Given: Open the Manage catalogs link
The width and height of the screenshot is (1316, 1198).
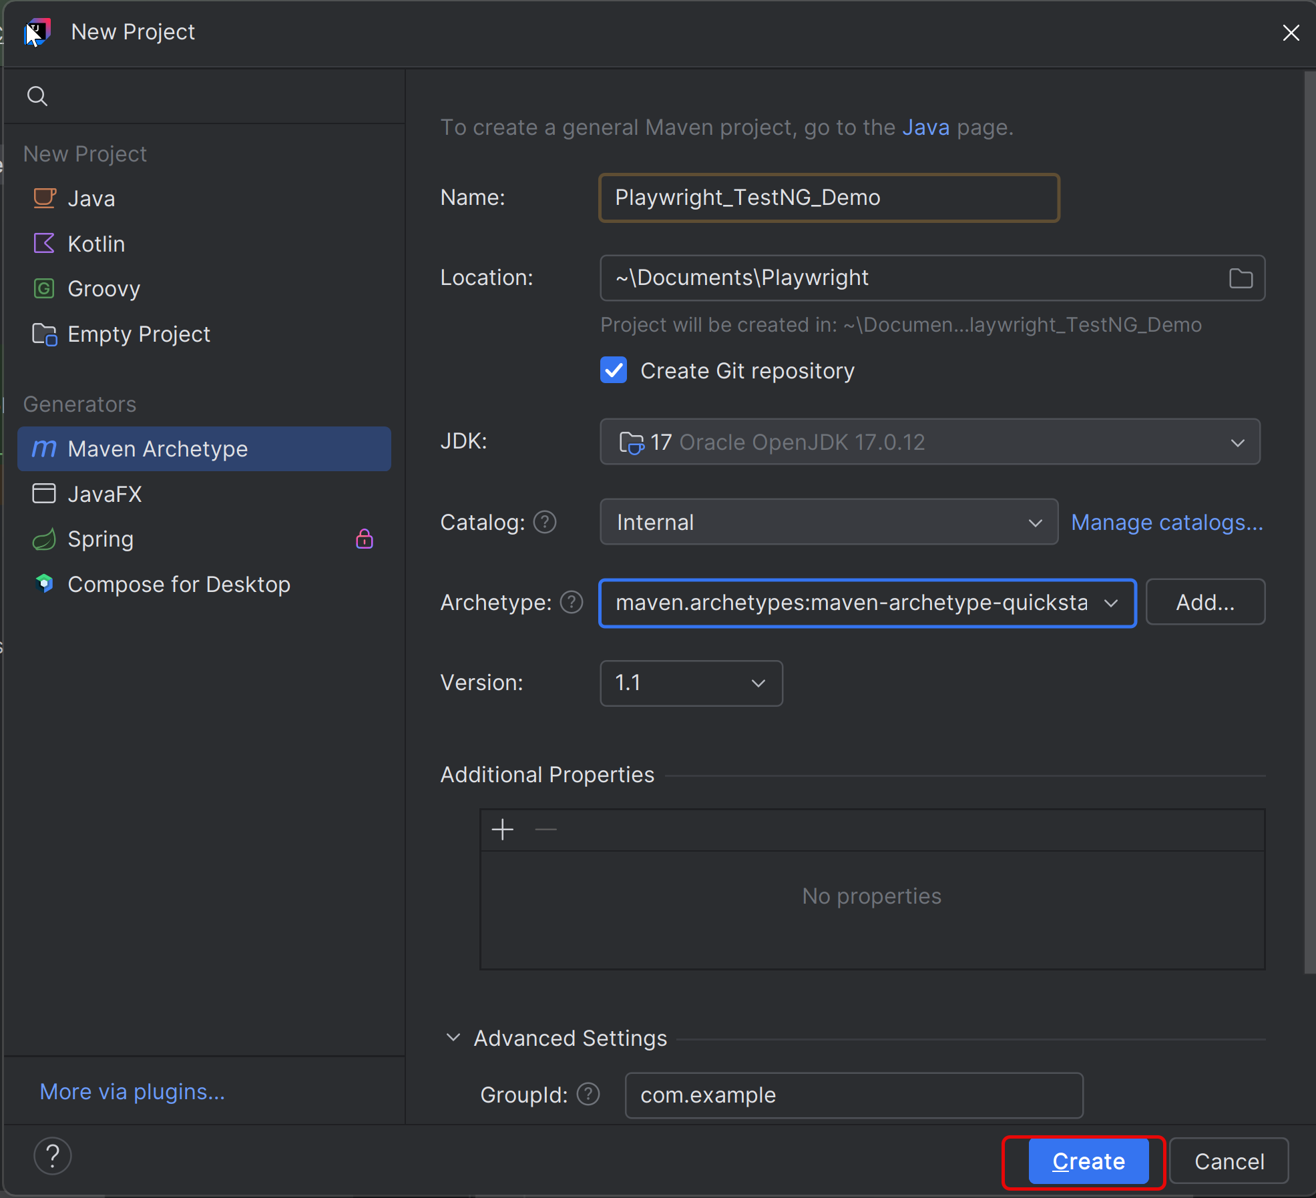Looking at the screenshot, I should point(1166,523).
